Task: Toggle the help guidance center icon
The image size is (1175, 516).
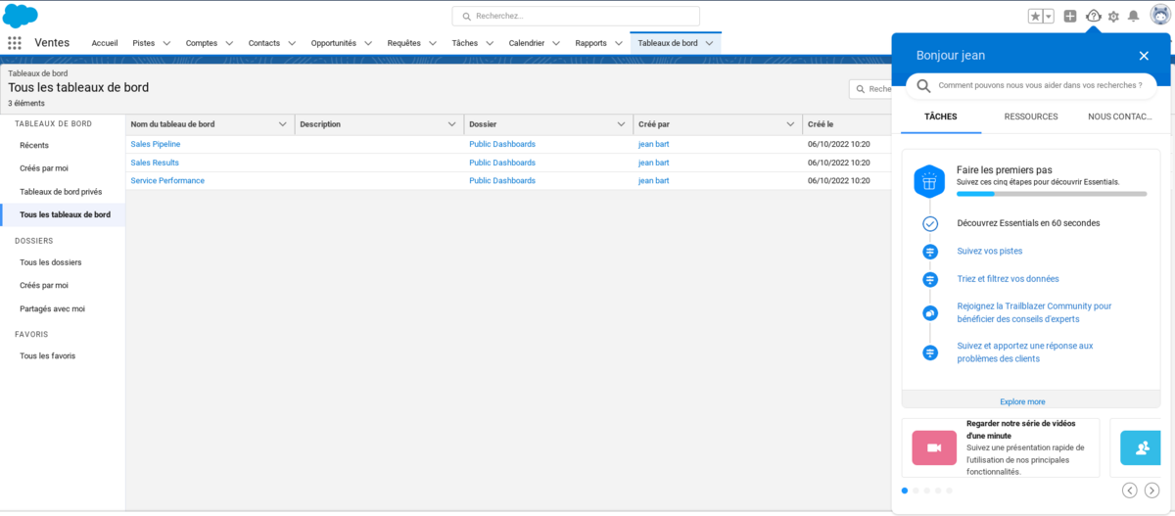Action: point(1094,16)
